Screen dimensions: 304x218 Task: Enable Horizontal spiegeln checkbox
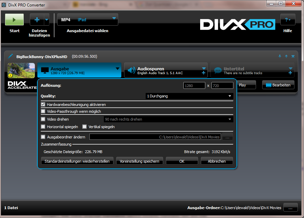(43, 126)
